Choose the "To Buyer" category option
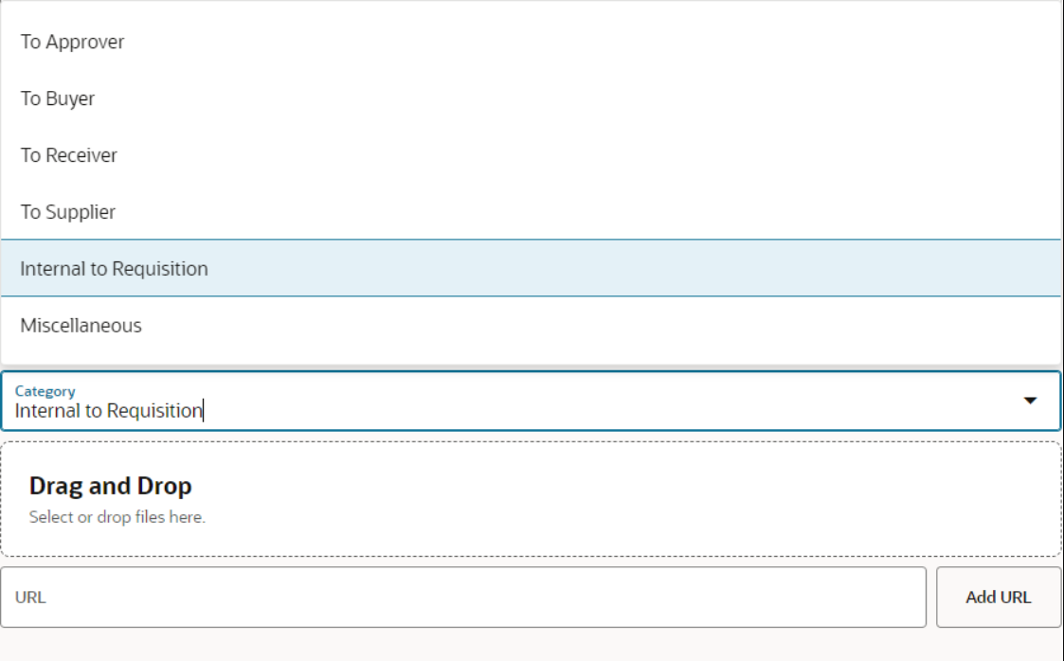1064x661 pixels. click(x=57, y=98)
